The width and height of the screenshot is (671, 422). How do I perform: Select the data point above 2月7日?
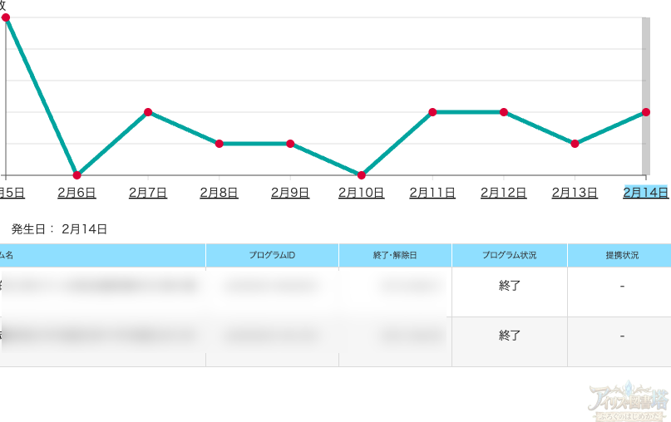[148, 112]
